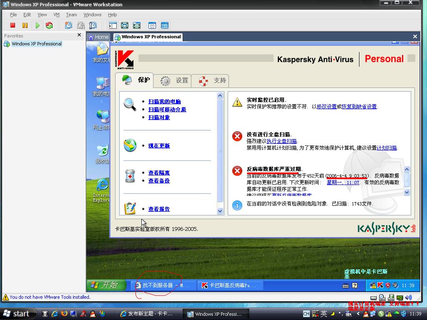Click 恢复到缺省设置 restore defaults link
The width and height of the screenshot is (427, 320).
pos(359,106)
